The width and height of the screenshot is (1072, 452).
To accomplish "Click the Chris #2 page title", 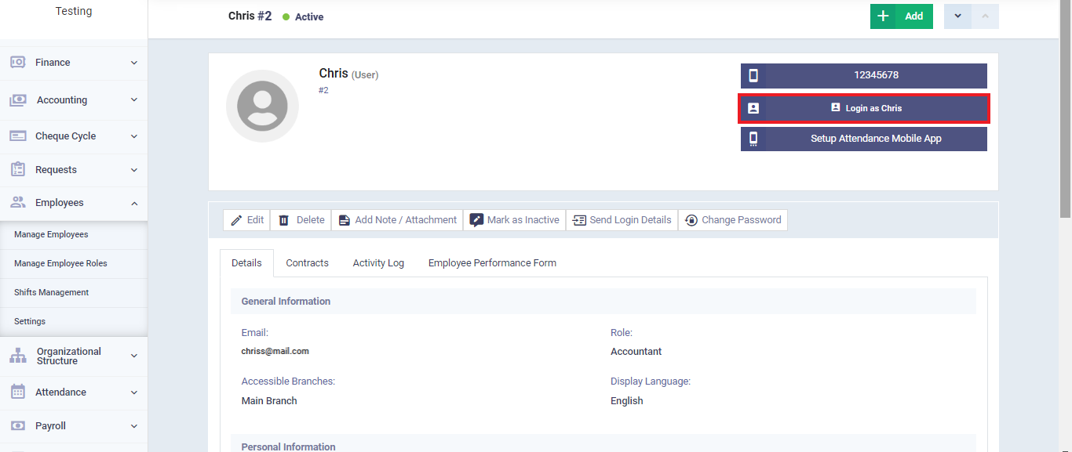I will (x=250, y=16).
